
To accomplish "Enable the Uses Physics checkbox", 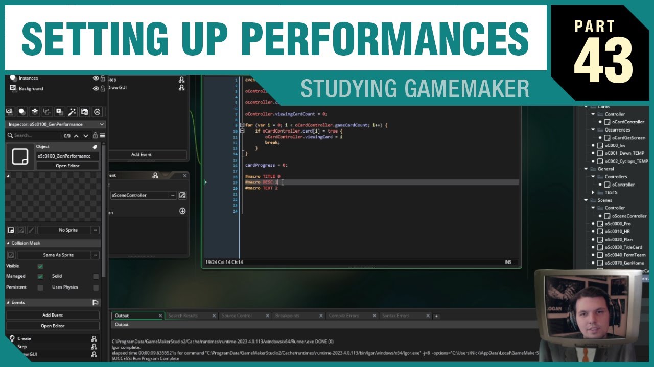I will [96, 287].
